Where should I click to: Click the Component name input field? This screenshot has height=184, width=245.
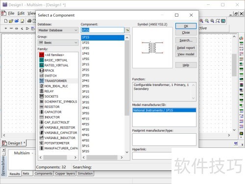(x=102, y=30)
